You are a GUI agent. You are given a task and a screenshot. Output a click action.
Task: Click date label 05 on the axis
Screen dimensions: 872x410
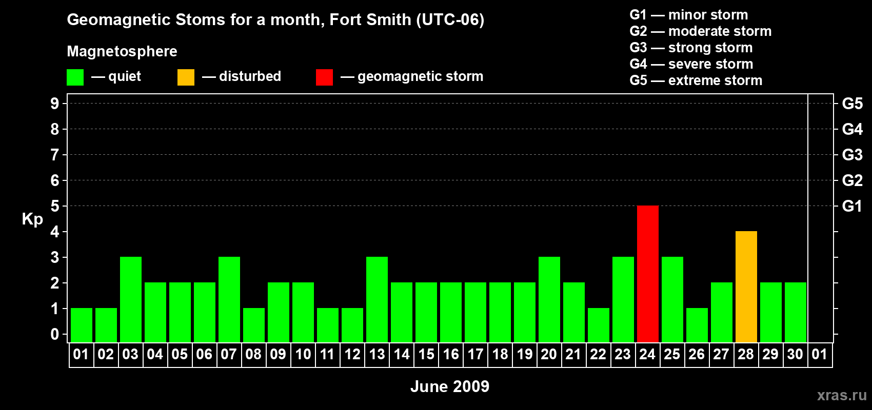[180, 355]
